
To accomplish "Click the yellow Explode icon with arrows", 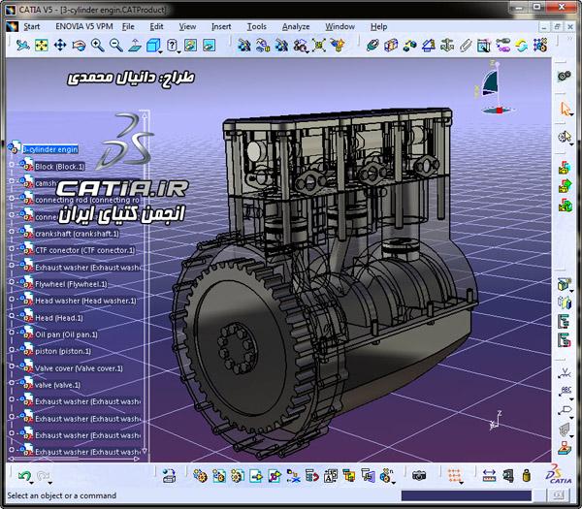I will pos(318,46).
